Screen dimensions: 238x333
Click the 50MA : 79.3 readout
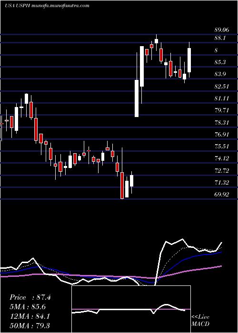pyautogui.click(x=30, y=326)
